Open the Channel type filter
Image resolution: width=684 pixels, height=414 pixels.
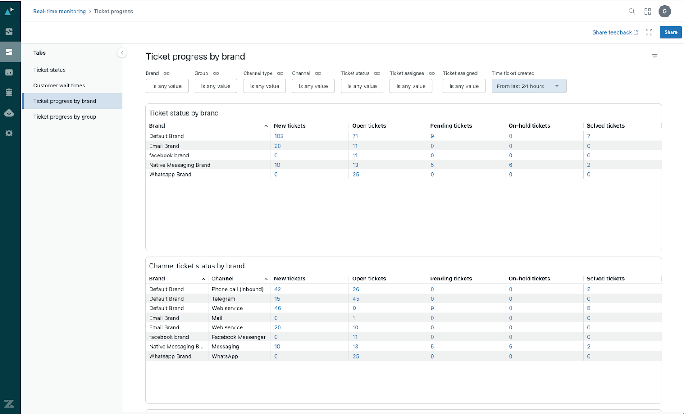pyautogui.click(x=264, y=86)
